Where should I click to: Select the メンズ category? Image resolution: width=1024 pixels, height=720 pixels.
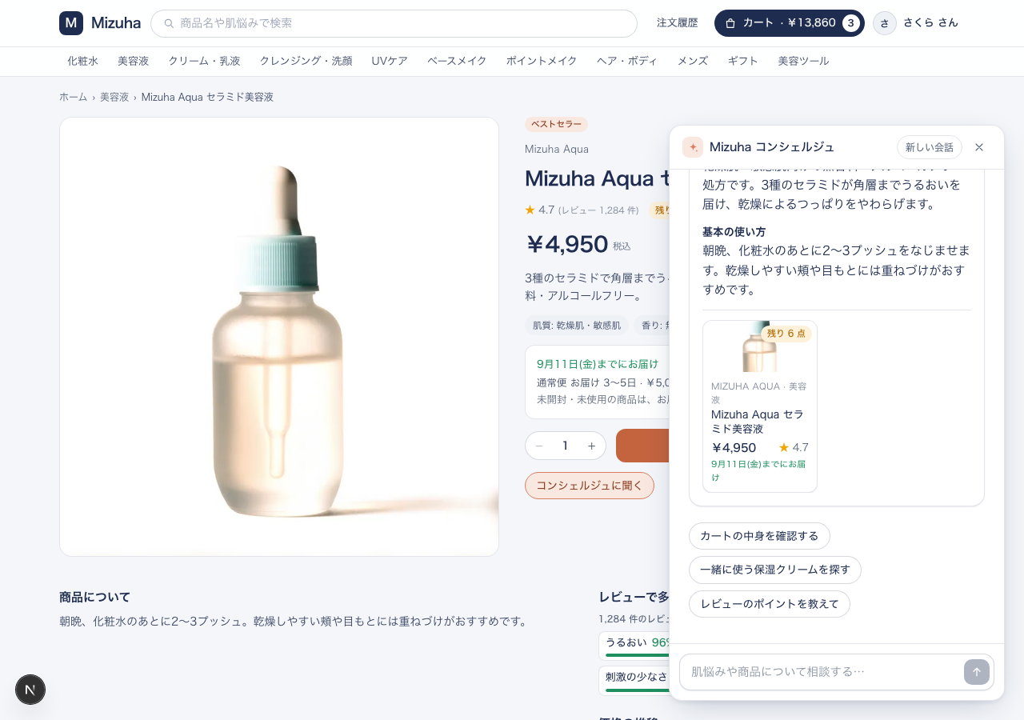pos(693,61)
